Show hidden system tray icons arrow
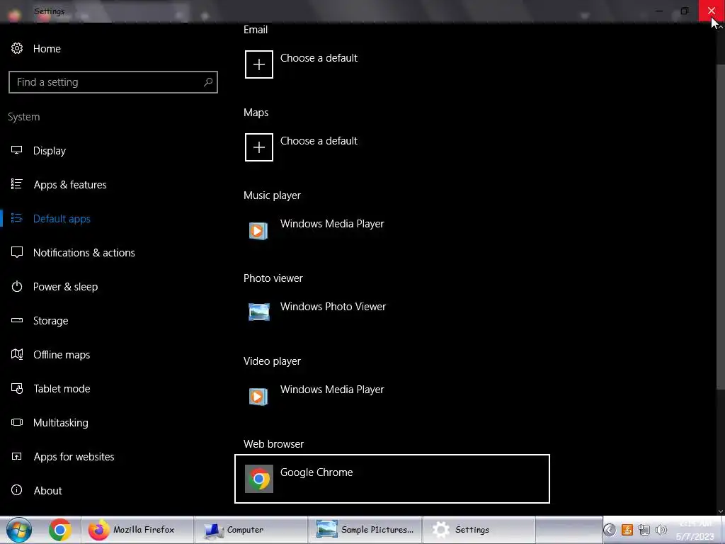This screenshot has width=725, height=544. pos(610,530)
